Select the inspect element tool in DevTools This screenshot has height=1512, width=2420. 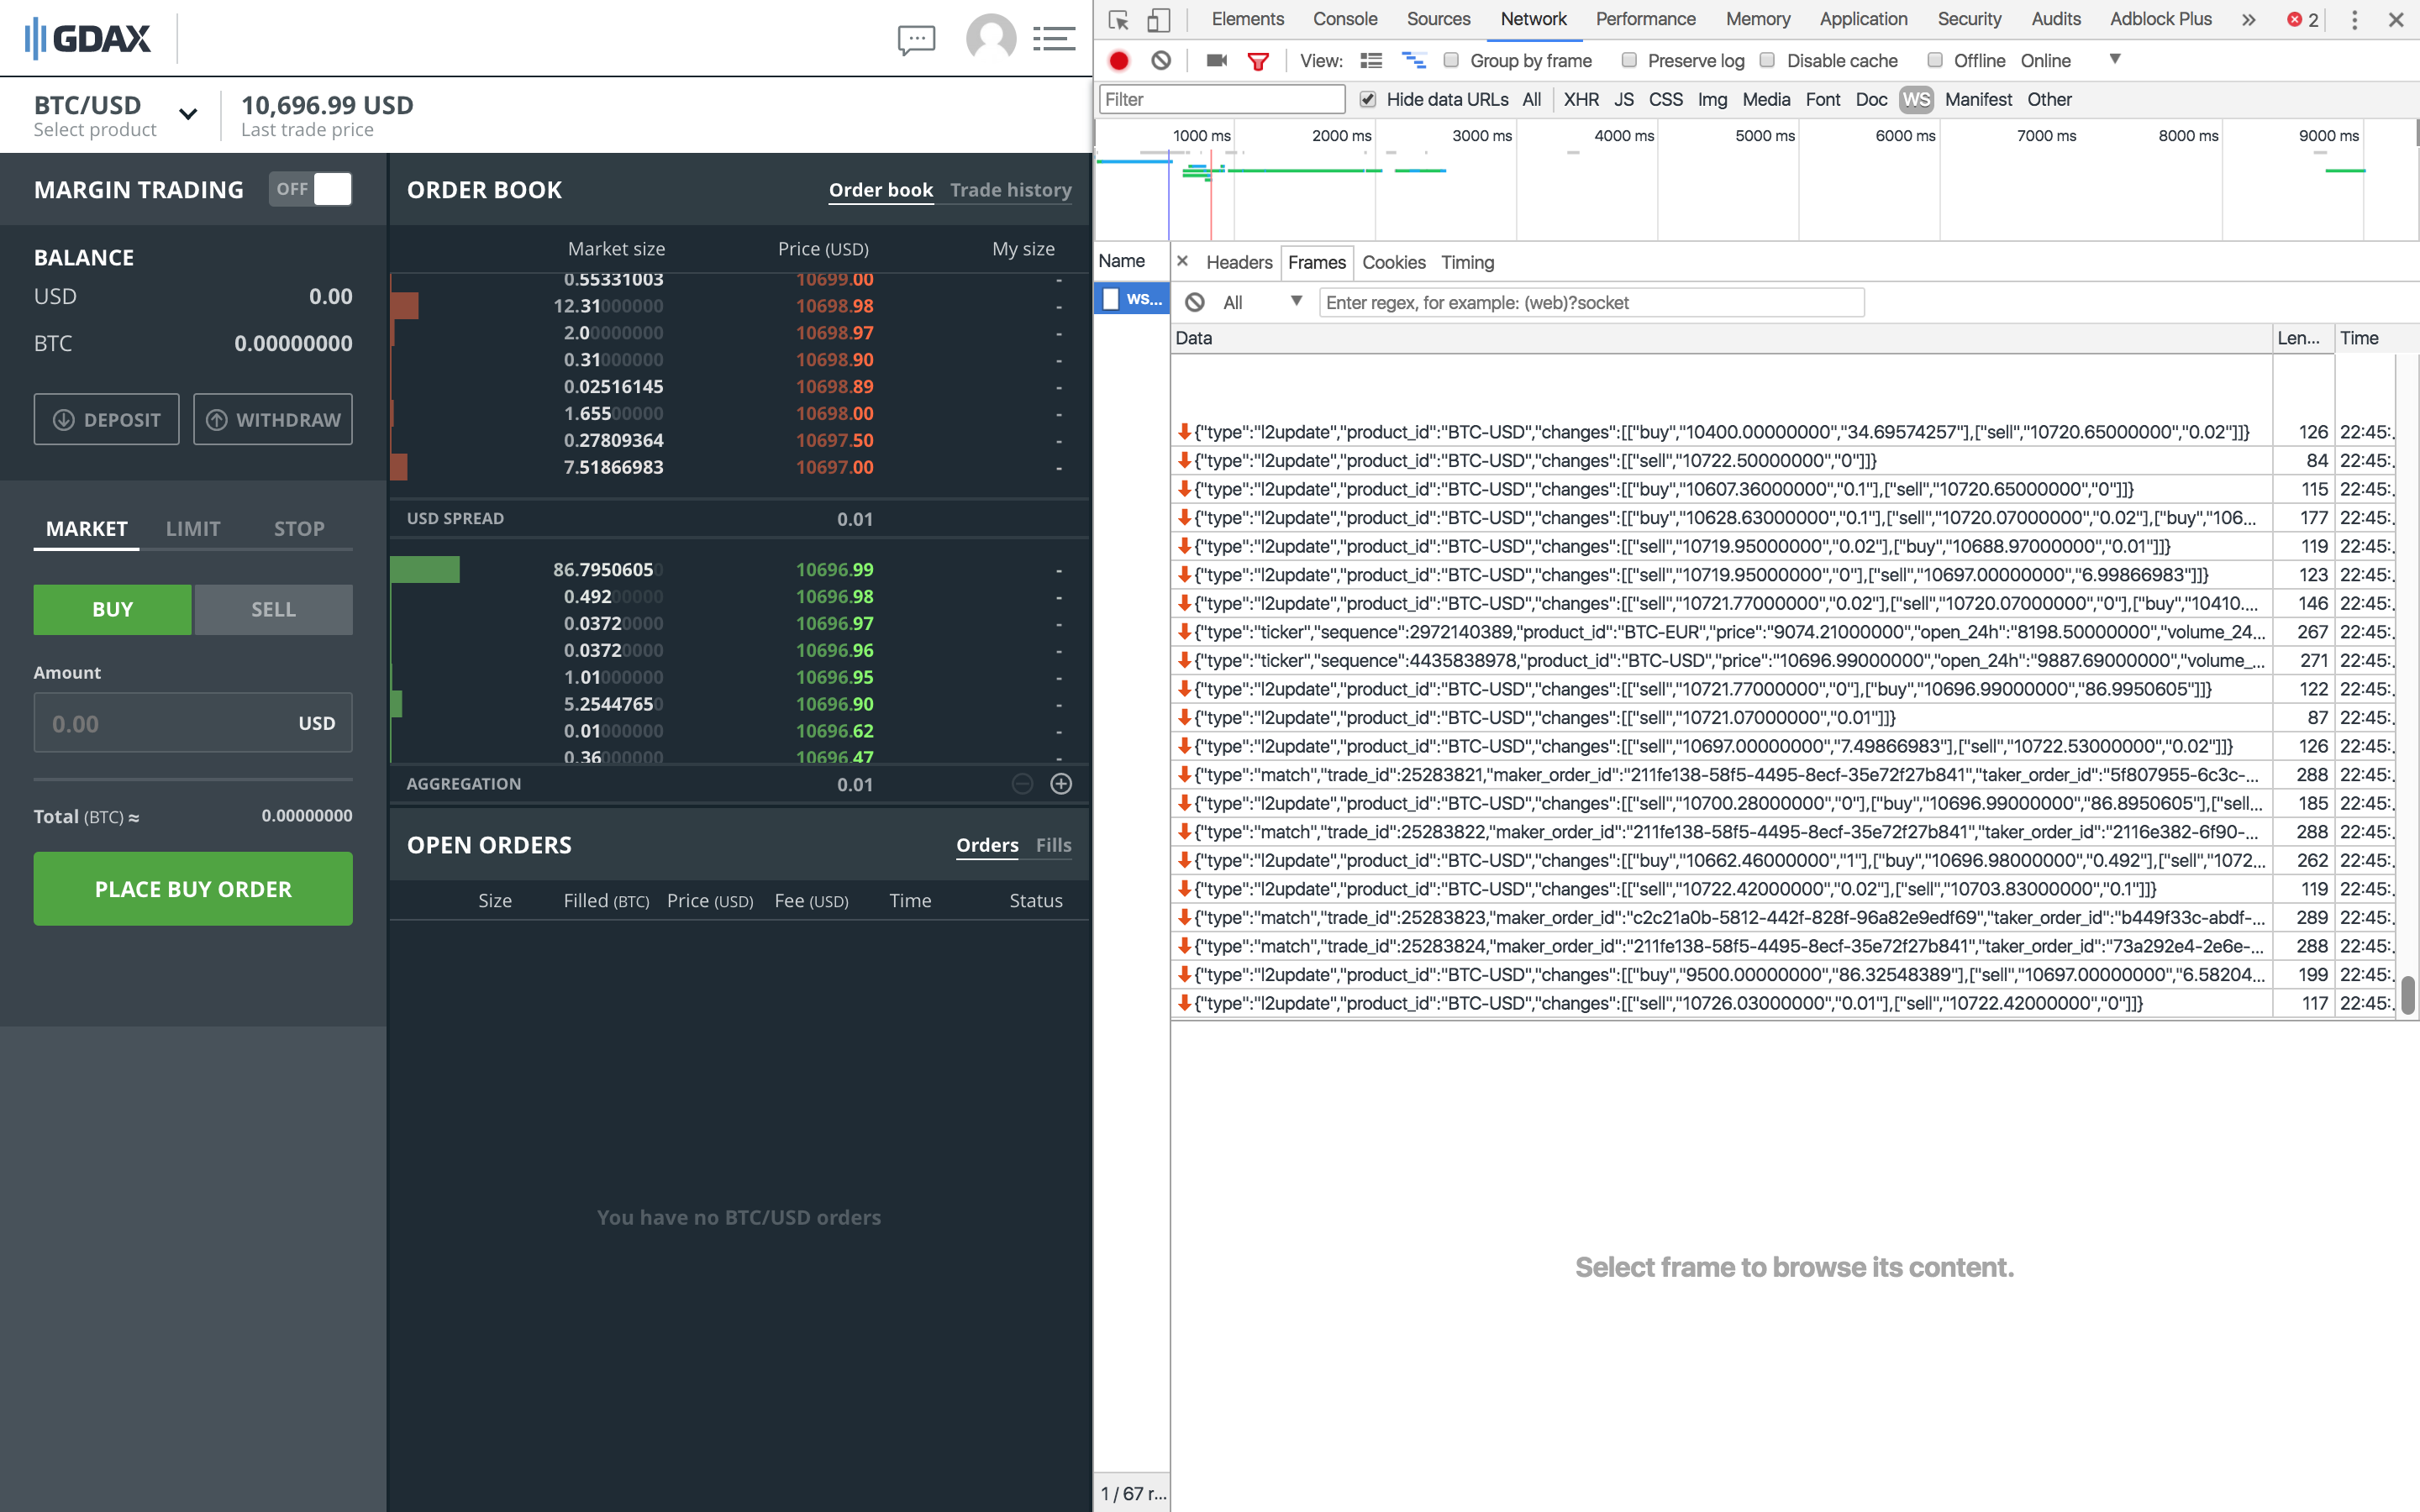[x=1119, y=19]
